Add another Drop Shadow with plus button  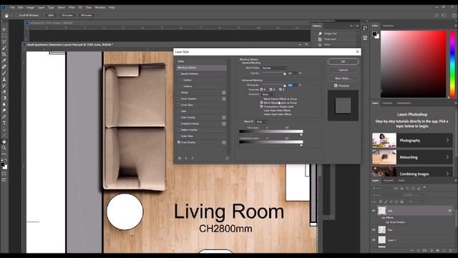224,143
